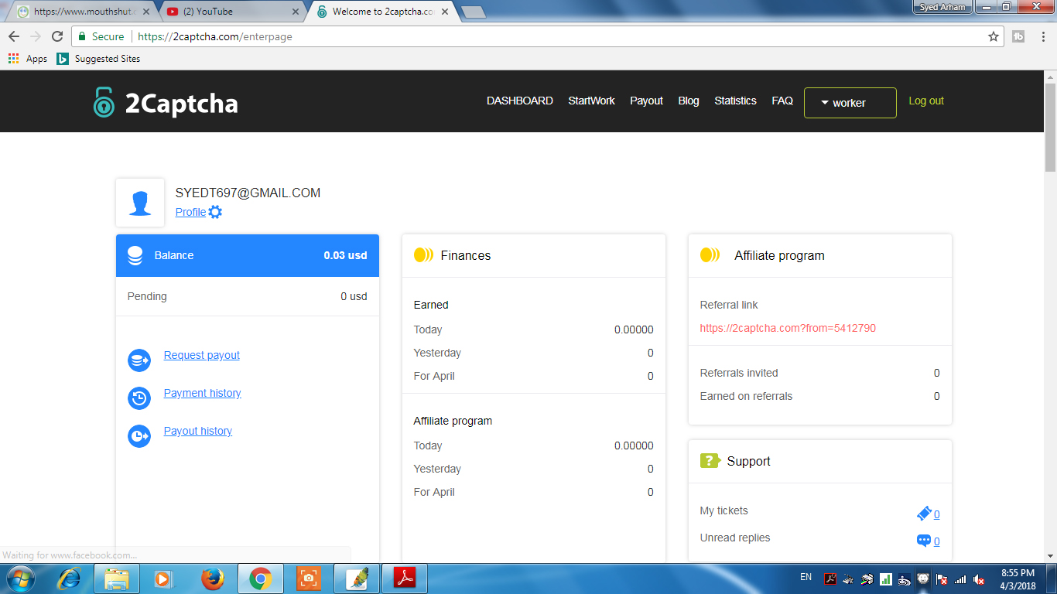Bookmark this page with the star icon
The width and height of the screenshot is (1057, 594).
tap(994, 36)
